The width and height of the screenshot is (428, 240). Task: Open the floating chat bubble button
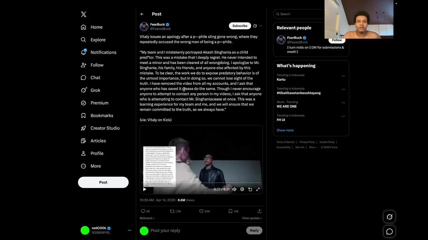(390, 232)
